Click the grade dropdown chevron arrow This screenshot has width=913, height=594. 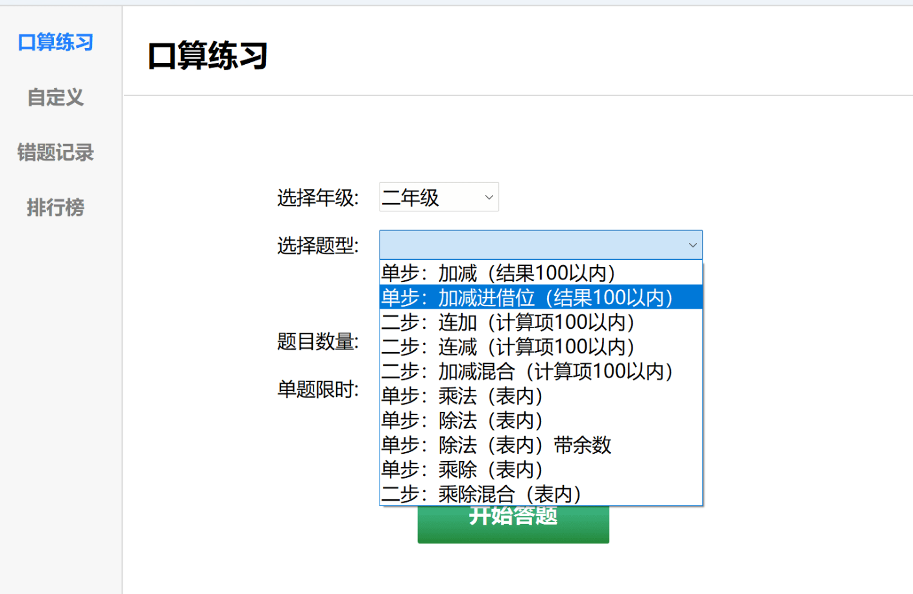pos(488,196)
